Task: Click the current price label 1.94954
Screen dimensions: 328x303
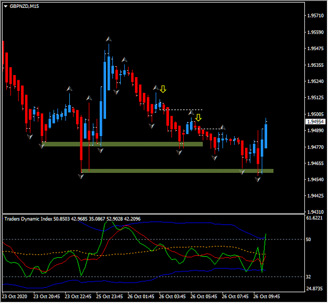Action: coord(316,122)
